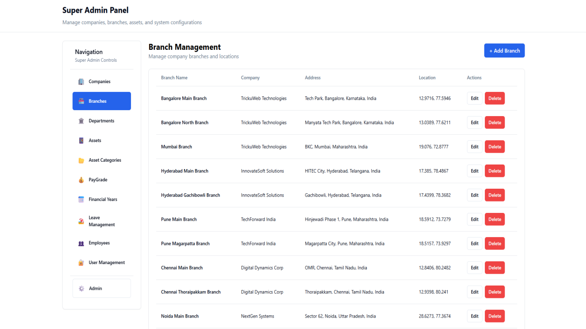Open Asset Categories in the sidebar
The image size is (586, 329).
[102, 160]
